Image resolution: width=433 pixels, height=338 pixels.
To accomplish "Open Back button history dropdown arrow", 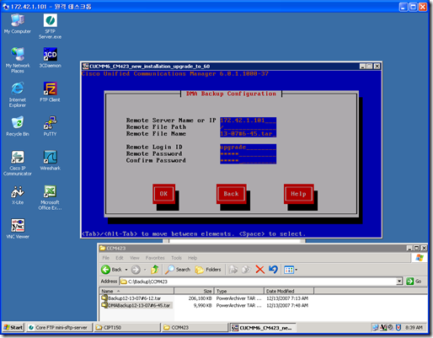I will coord(126,270).
